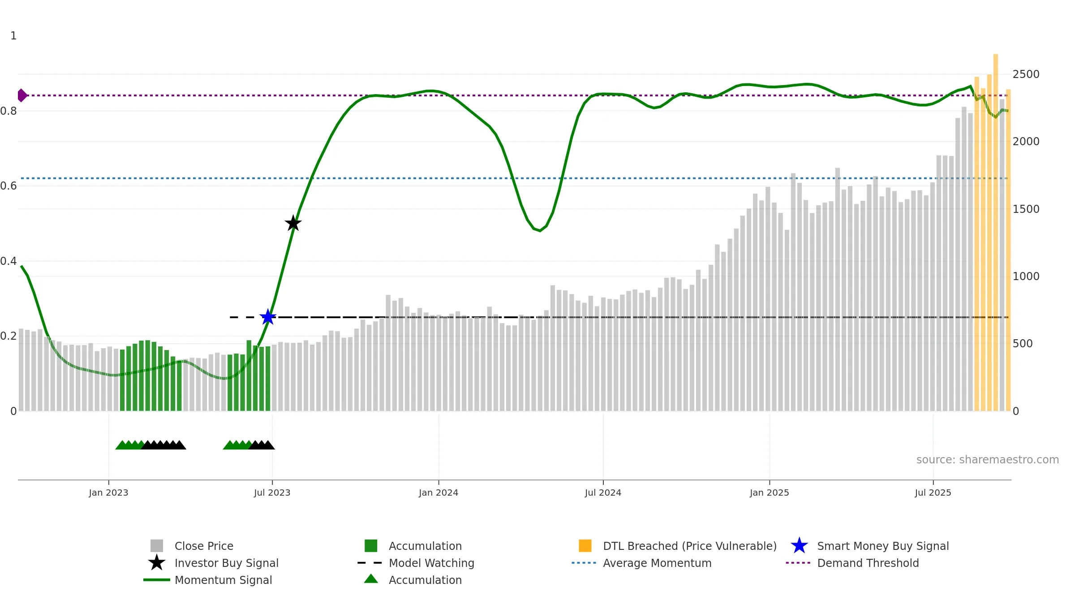Click the 2000 price axis value
The width and height of the screenshot is (1075, 605).
1026,141
